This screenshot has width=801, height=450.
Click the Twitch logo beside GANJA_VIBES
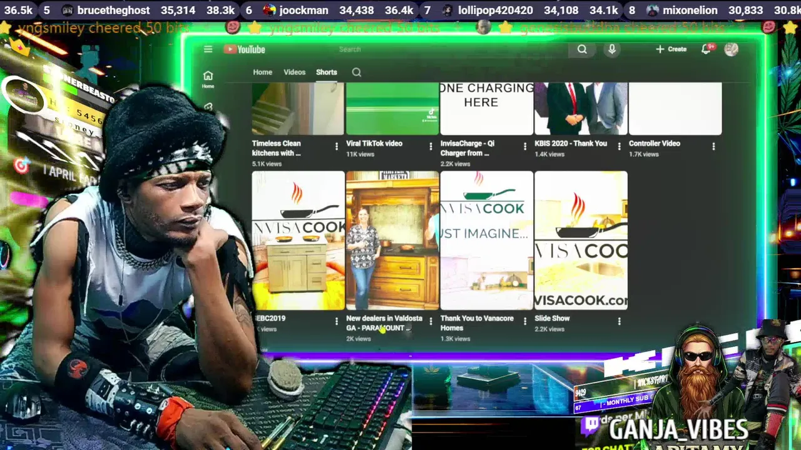coord(591,426)
